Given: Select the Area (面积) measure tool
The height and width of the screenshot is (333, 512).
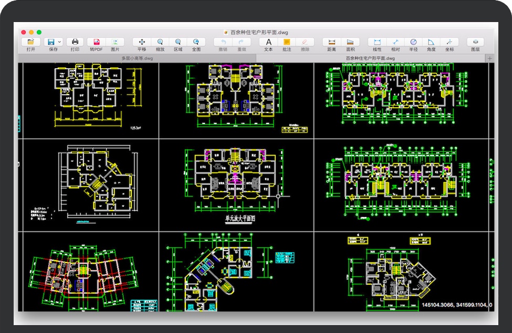Looking at the screenshot, I should coord(350,42).
